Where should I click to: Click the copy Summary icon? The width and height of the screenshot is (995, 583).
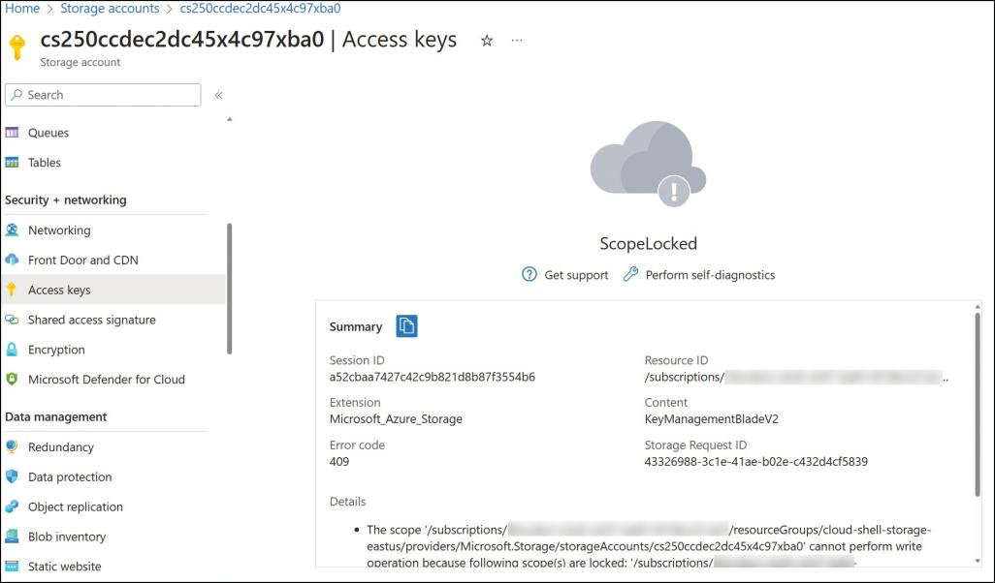pos(406,326)
